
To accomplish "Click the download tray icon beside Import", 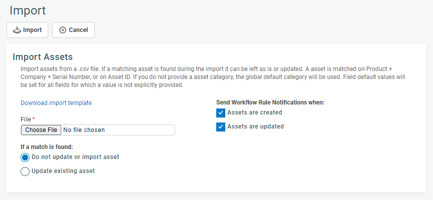I will point(17,30).
